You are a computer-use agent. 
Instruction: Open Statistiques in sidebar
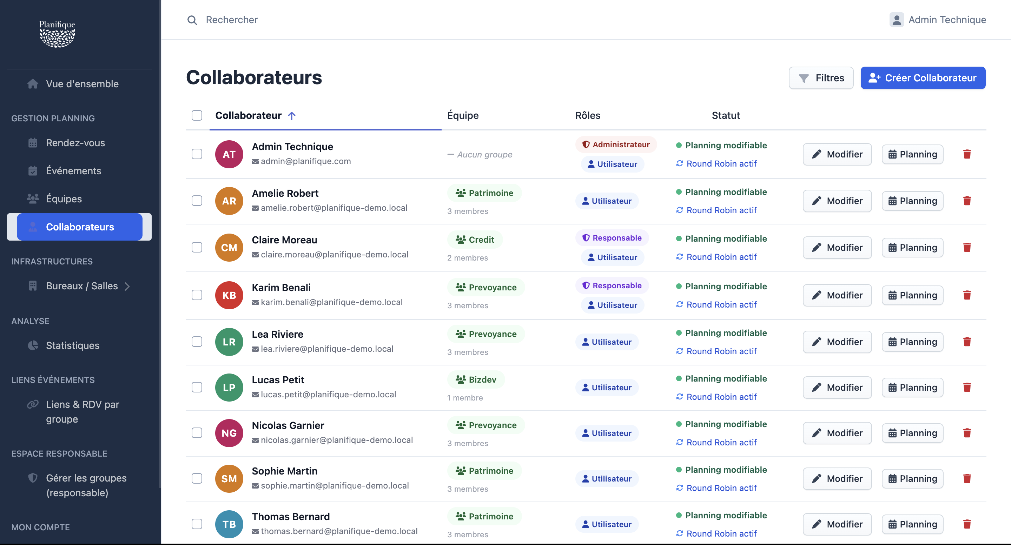coord(79,345)
